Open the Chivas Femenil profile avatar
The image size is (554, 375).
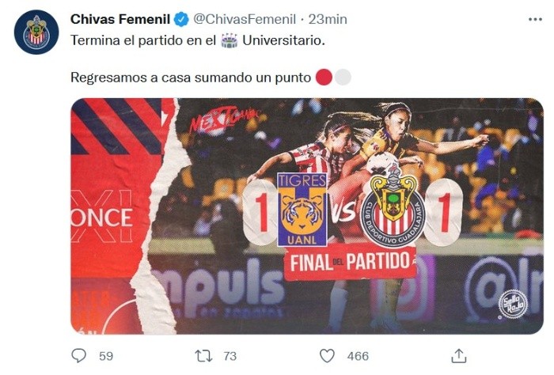(x=36, y=32)
